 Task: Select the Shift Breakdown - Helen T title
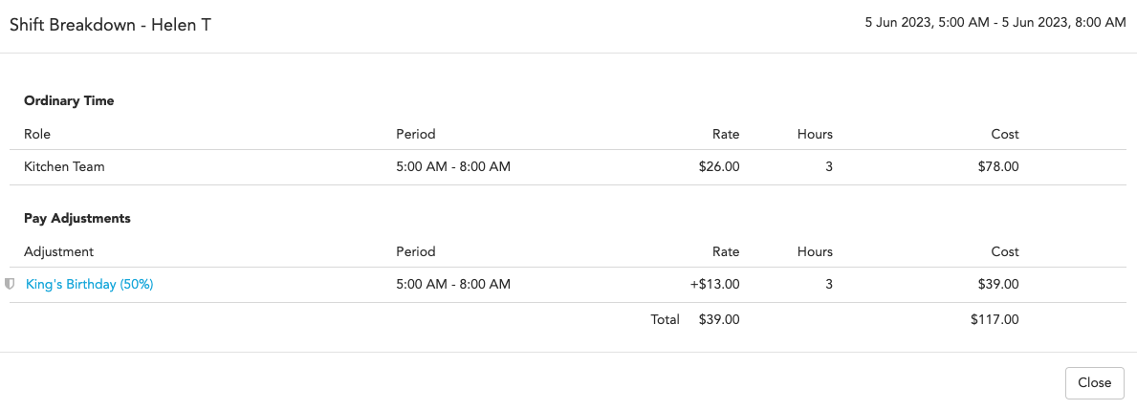tap(110, 25)
